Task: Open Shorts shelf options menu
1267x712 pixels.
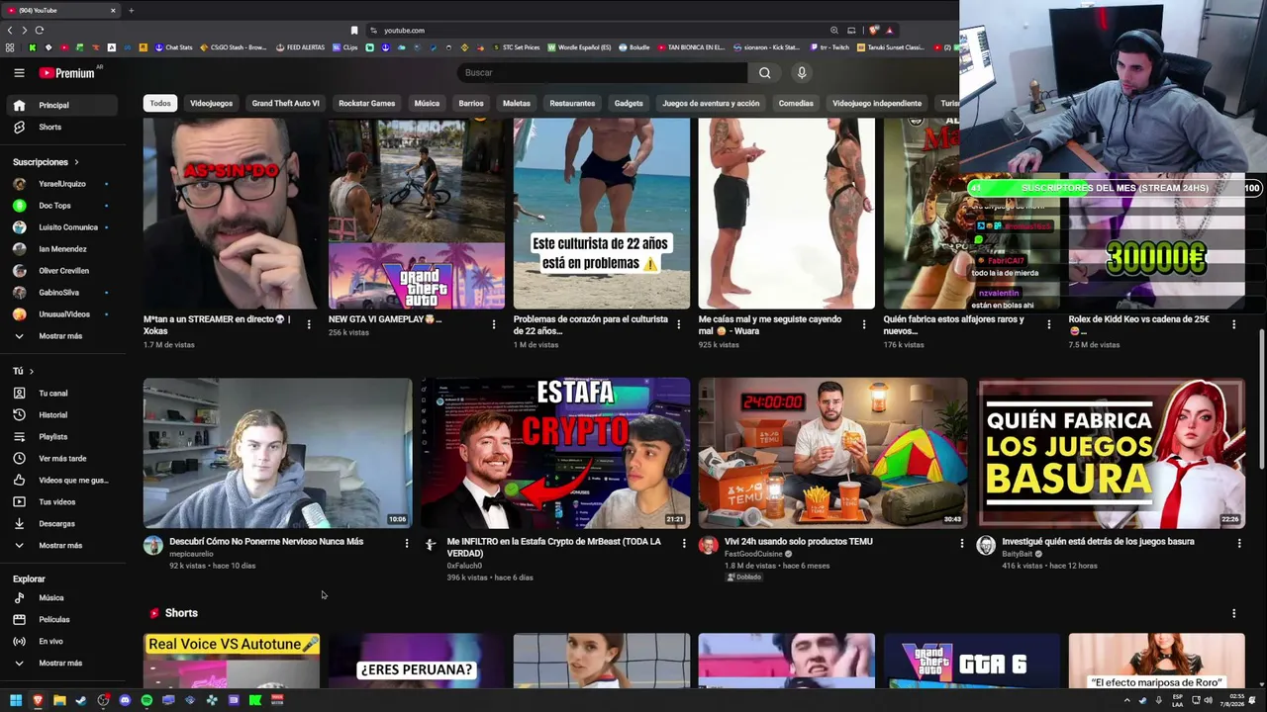Action: (1234, 614)
